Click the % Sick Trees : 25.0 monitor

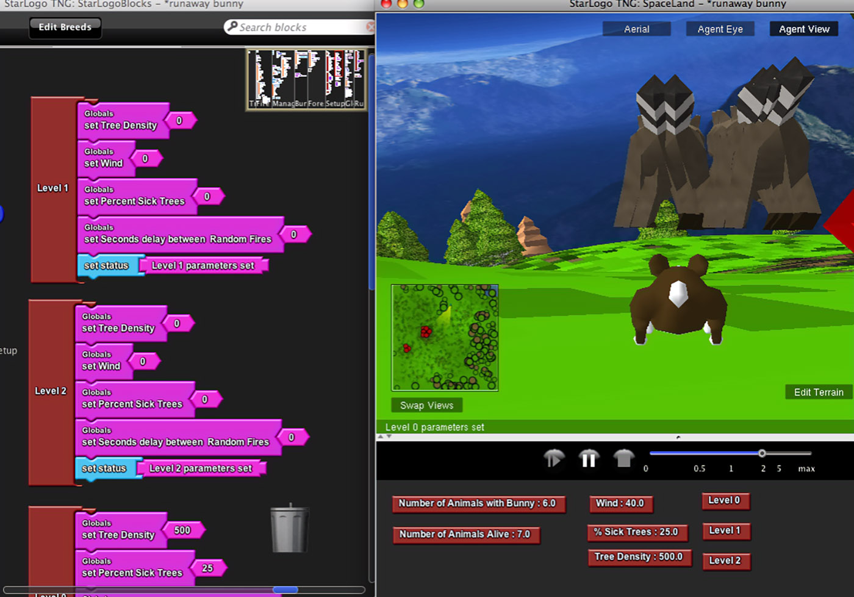(637, 532)
